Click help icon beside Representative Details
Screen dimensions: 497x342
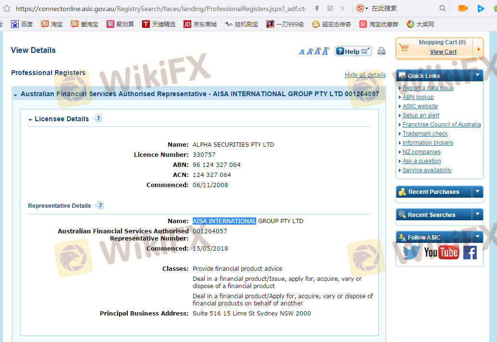pyautogui.click(x=99, y=205)
